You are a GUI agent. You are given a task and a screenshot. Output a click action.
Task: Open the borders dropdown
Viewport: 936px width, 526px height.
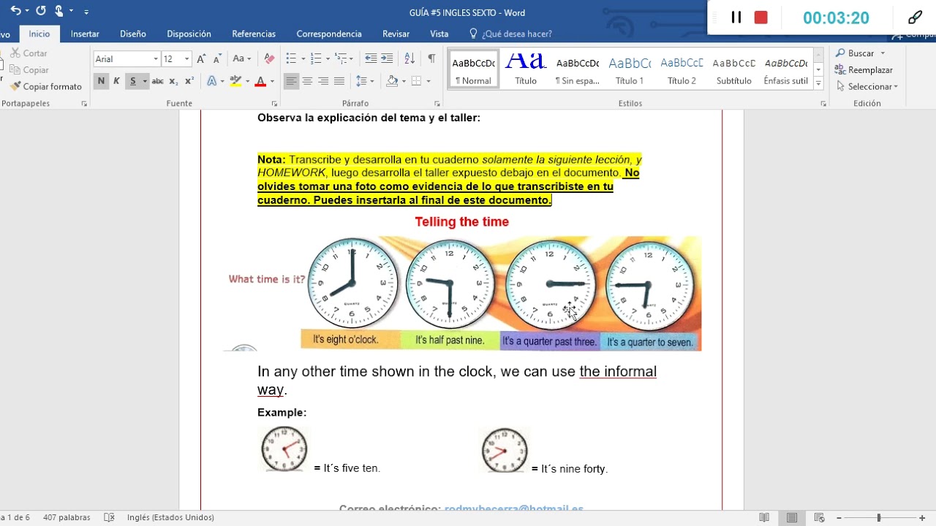(427, 81)
